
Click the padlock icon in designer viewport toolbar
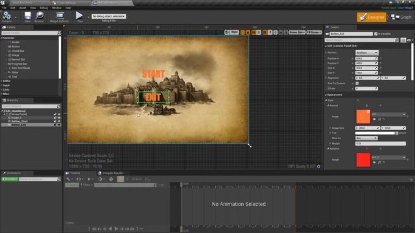[248, 32]
